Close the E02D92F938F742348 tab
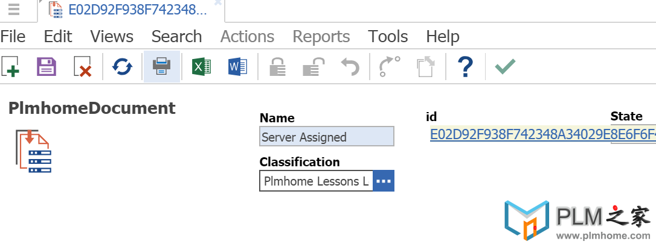The image size is (656, 250). (x=217, y=2)
